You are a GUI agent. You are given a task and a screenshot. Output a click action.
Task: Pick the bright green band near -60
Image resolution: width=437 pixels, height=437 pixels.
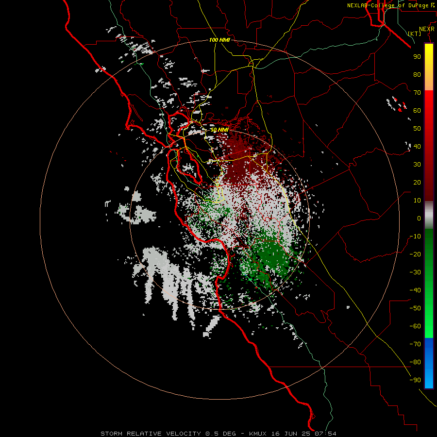[x=429, y=326]
